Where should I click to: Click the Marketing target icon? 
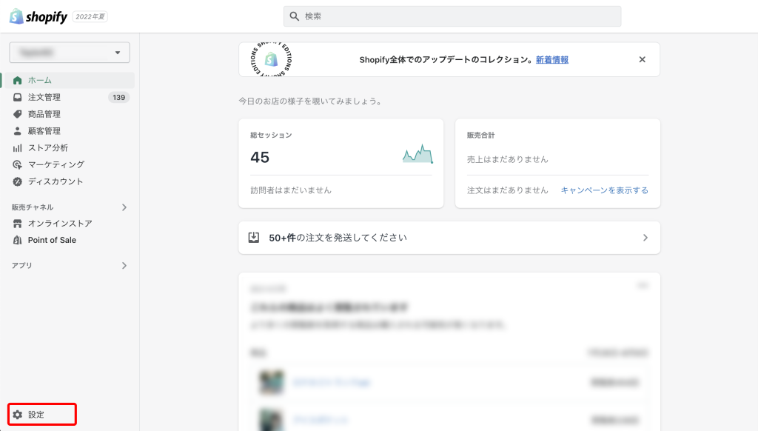[18, 164]
